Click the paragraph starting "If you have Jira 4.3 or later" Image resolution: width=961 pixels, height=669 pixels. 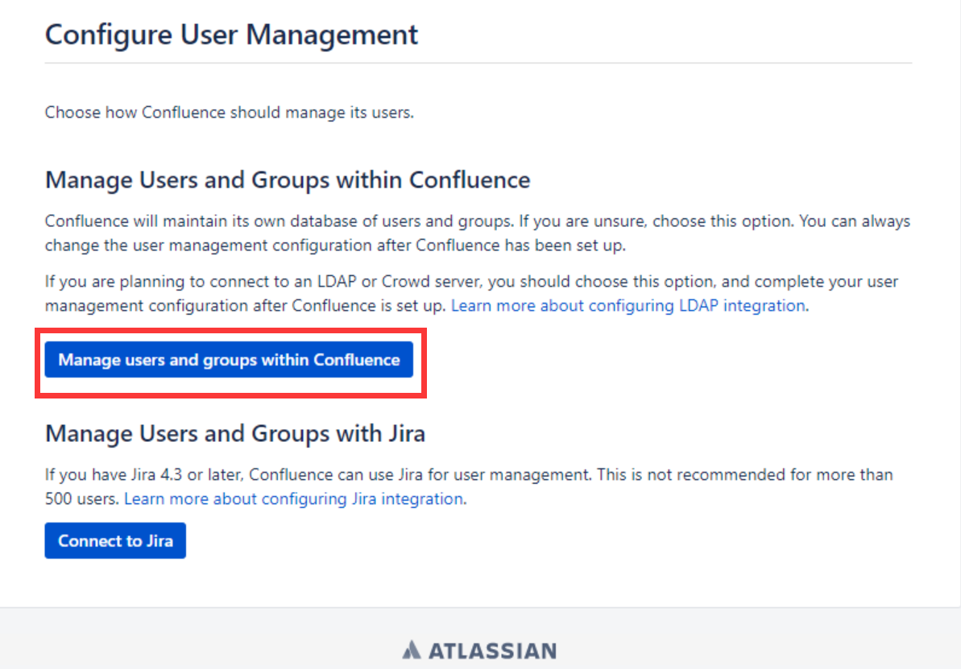(469, 486)
